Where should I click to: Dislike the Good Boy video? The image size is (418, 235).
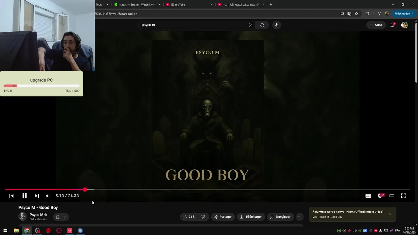203,217
